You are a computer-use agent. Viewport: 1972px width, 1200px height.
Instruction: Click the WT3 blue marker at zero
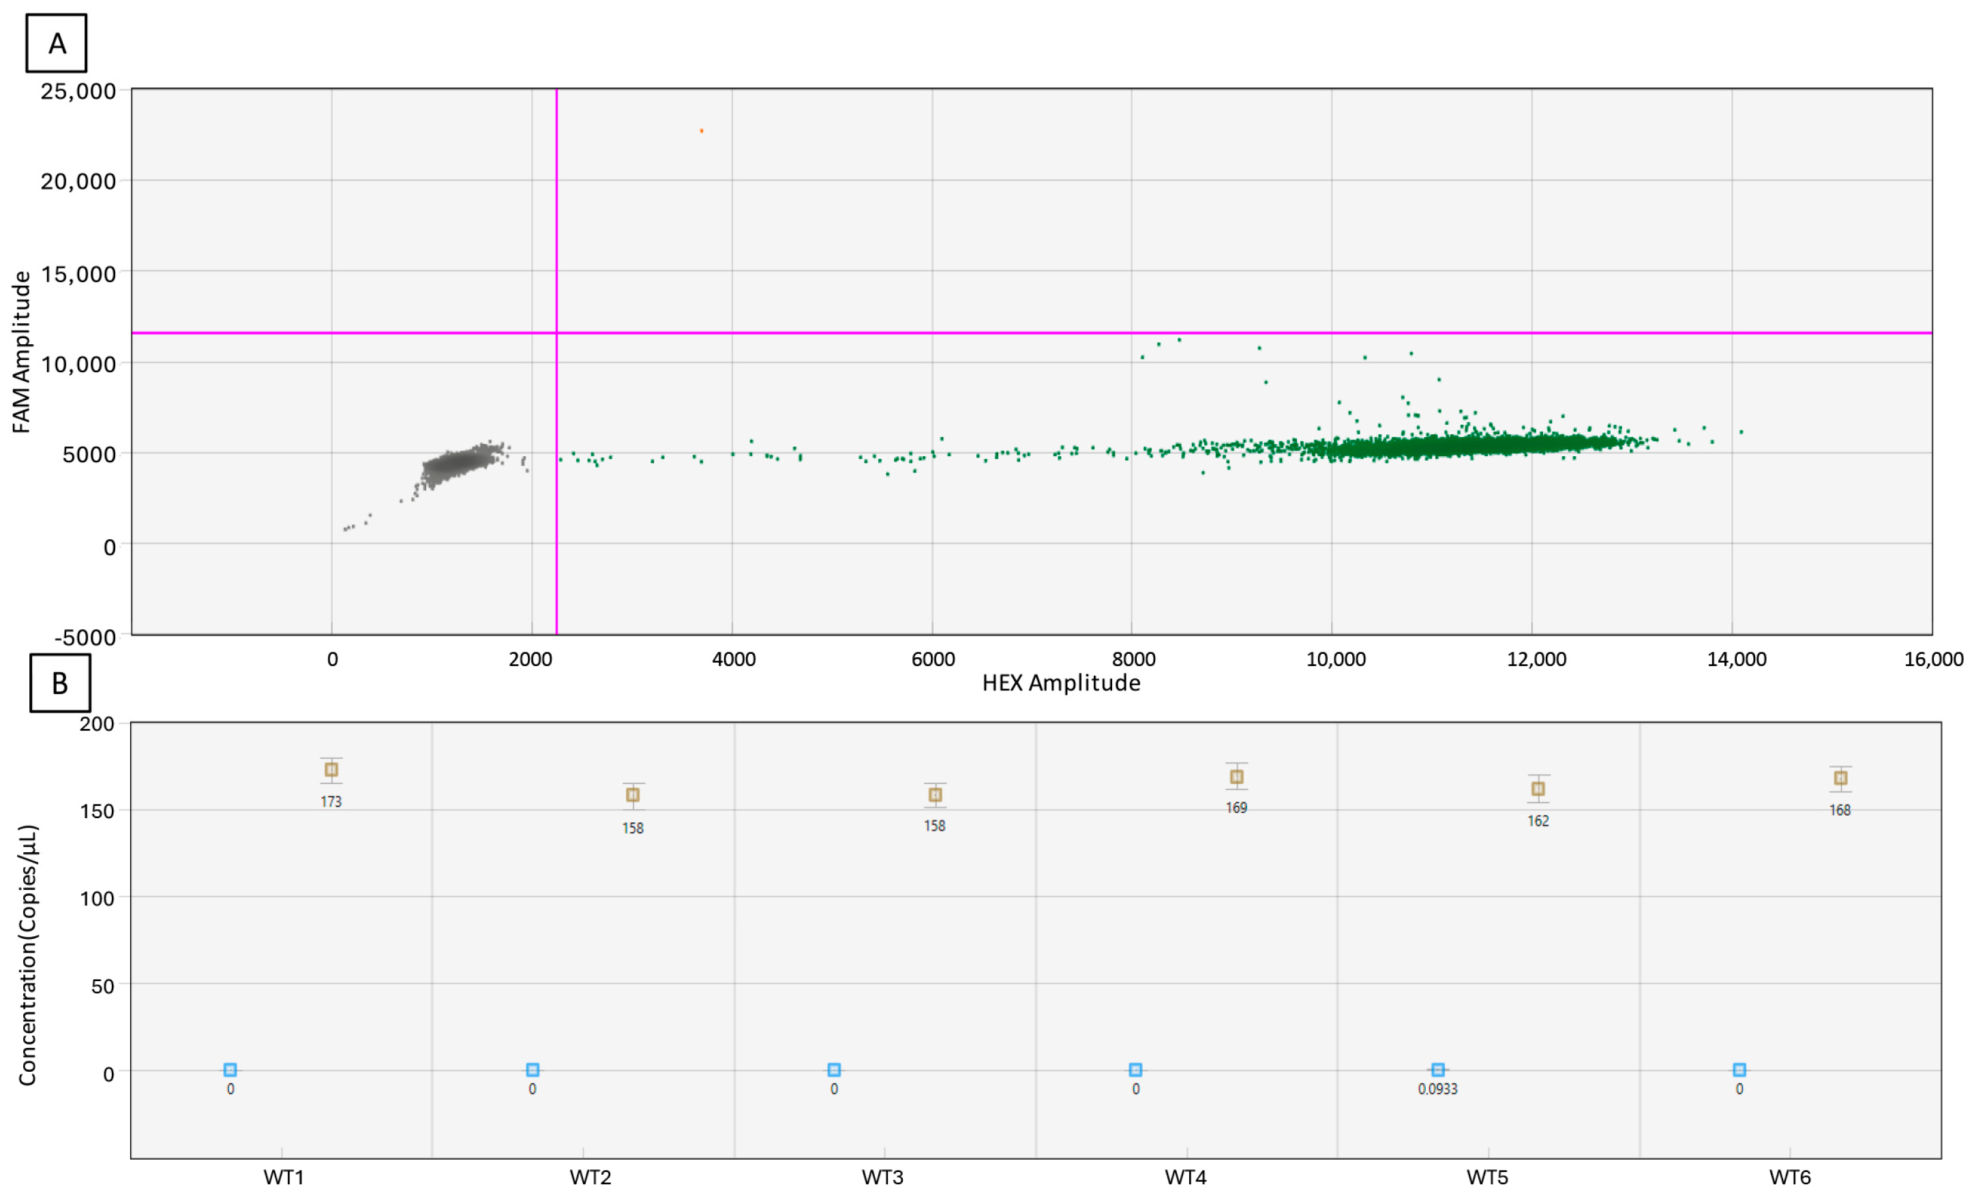(x=834, y=1070)
